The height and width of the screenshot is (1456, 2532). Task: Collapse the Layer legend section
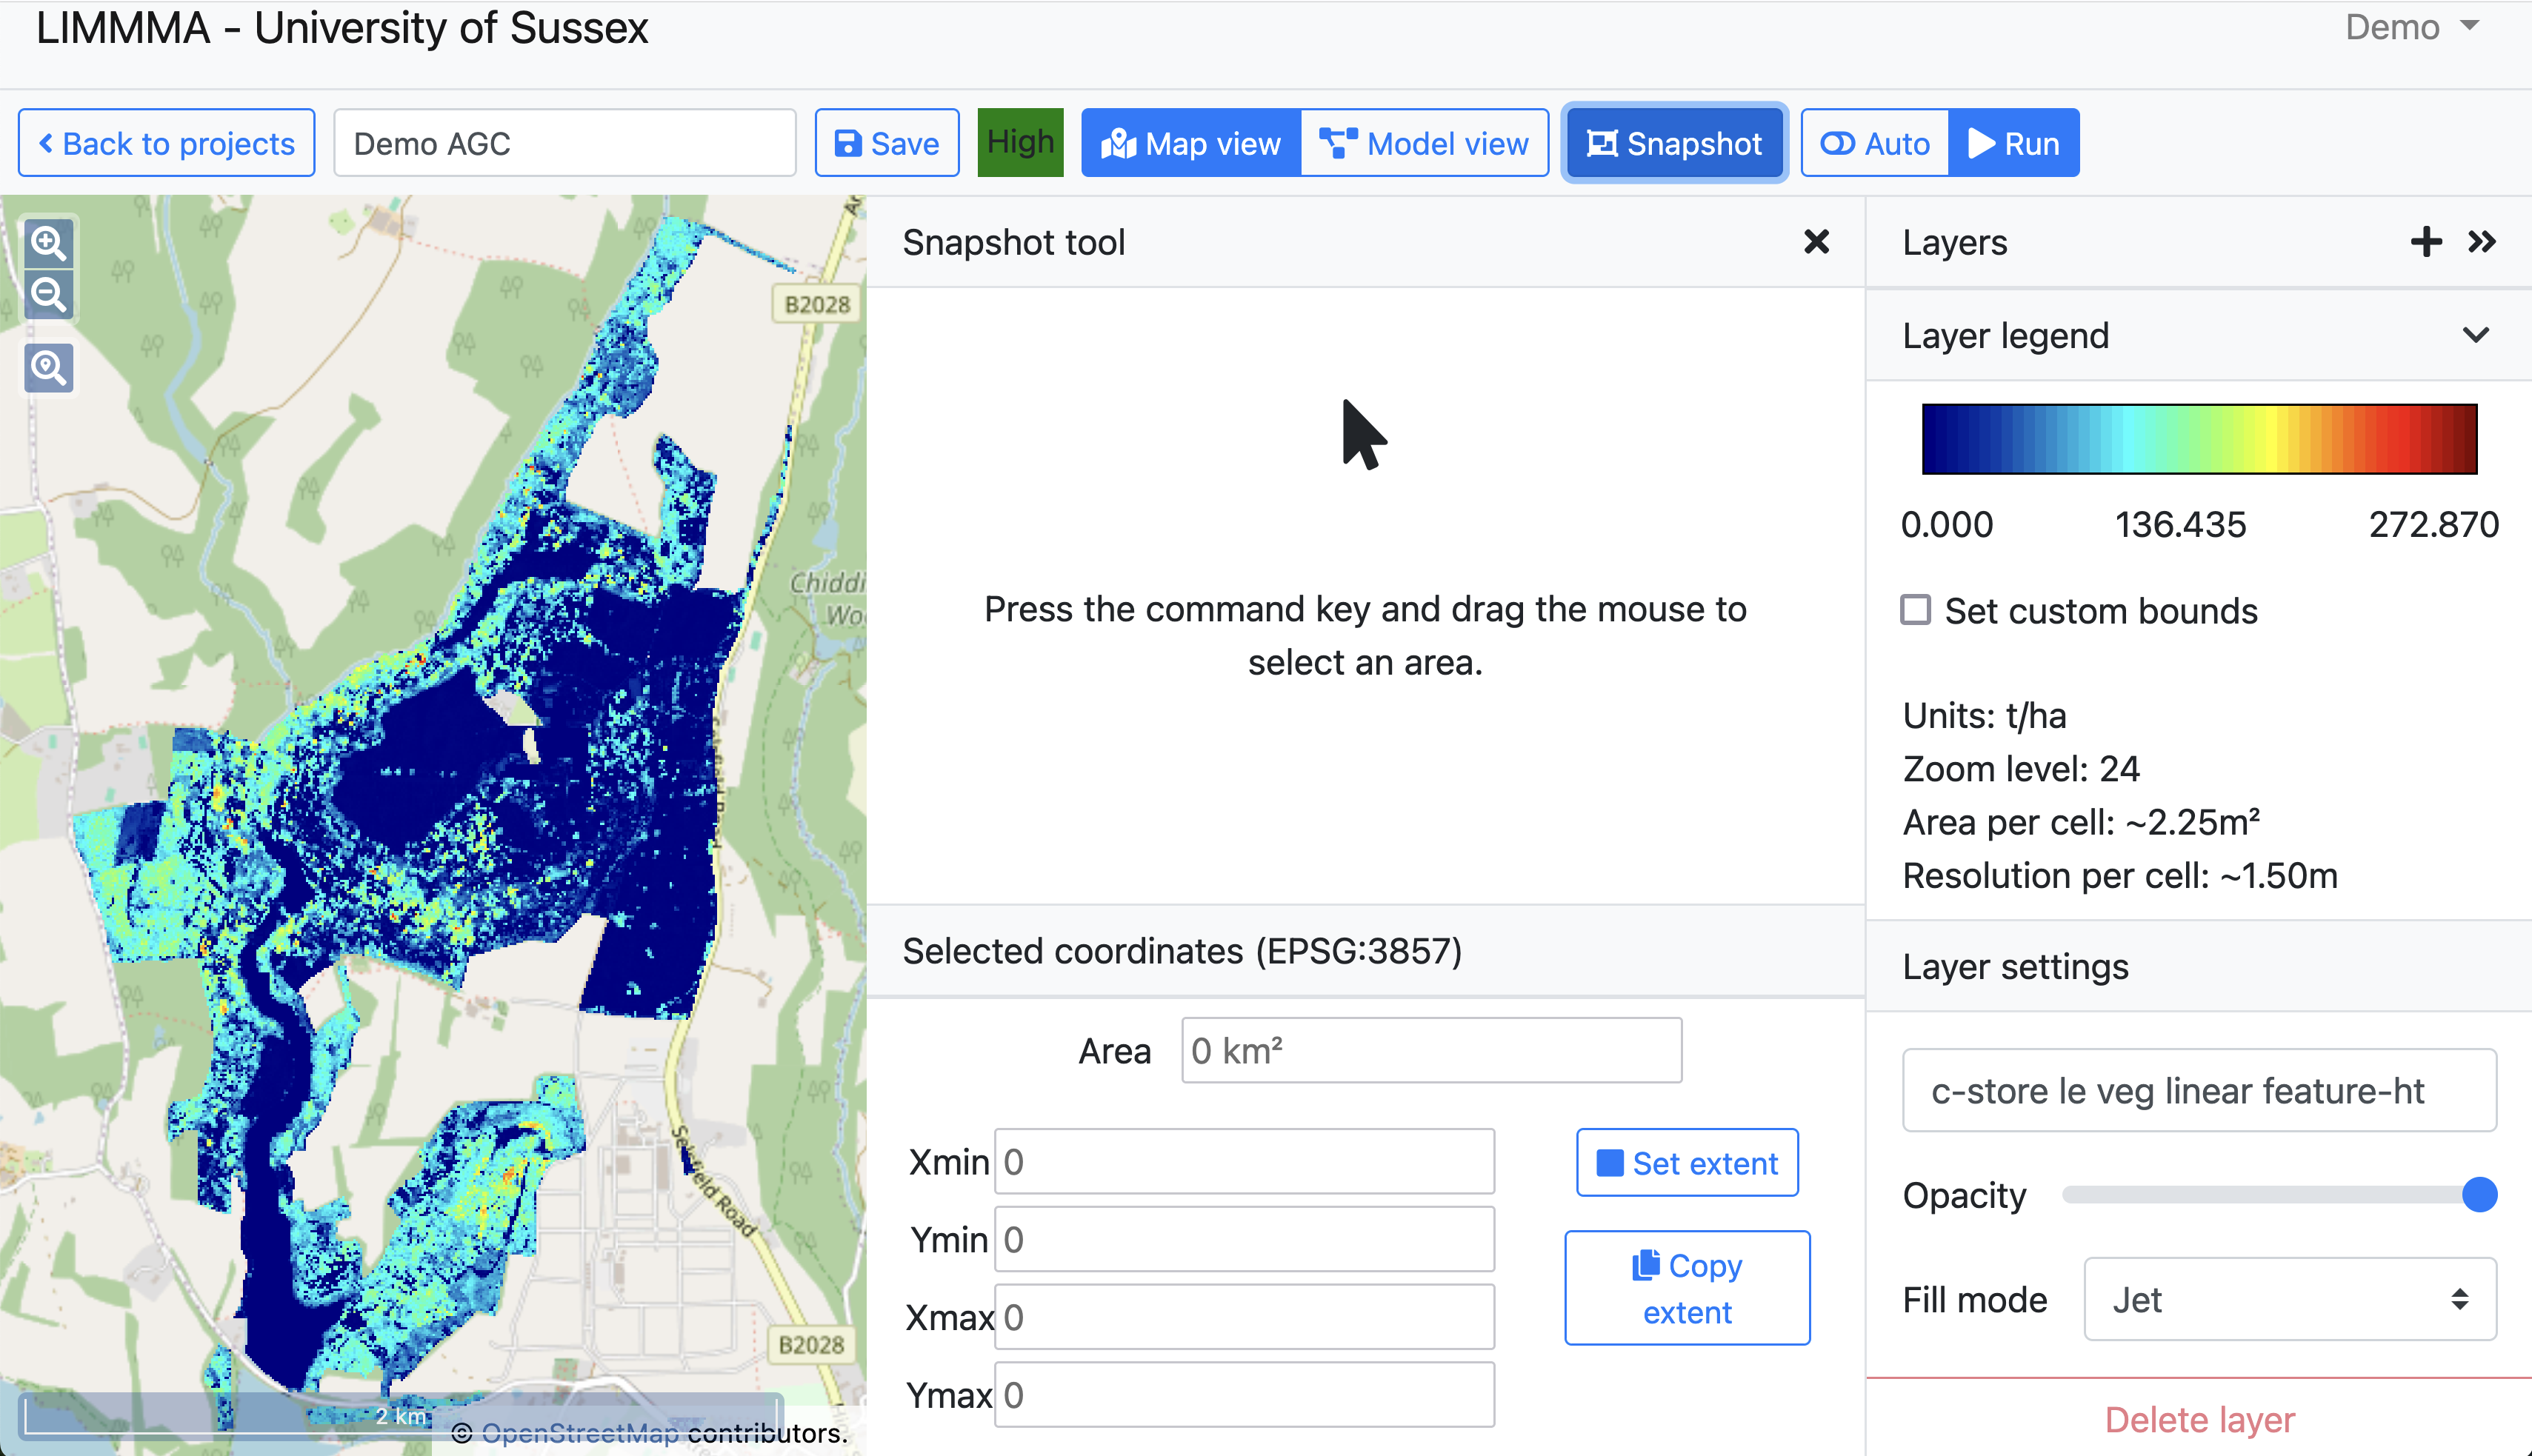tap(2475, 335)
